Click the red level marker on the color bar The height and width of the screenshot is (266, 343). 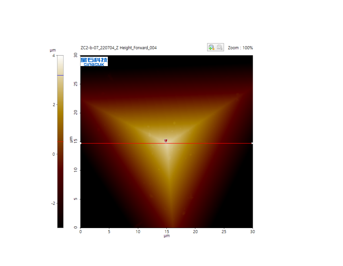coord(60,142)
